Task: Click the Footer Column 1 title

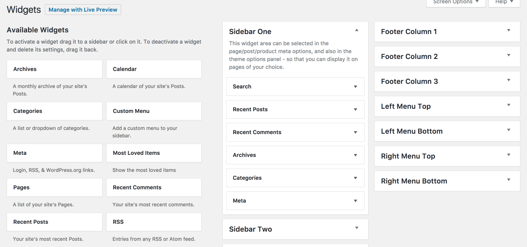Action: 409,32
